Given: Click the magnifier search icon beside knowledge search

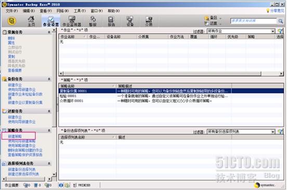Looking at the screenshot, I should (x=280, y=21).
